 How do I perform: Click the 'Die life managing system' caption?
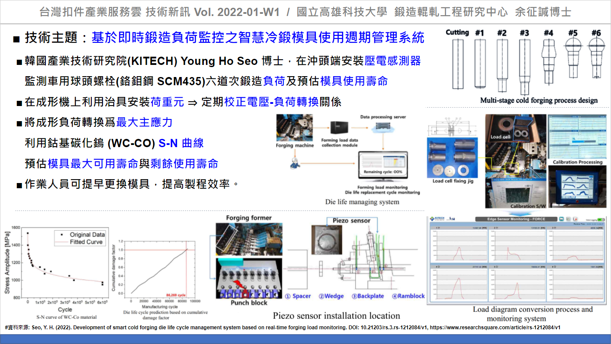[362, 202]
